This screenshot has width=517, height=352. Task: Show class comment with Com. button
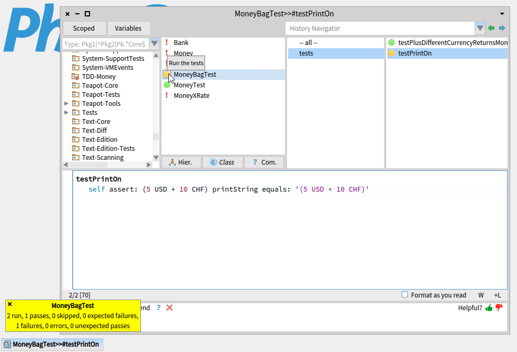click(x=264, y=162)
